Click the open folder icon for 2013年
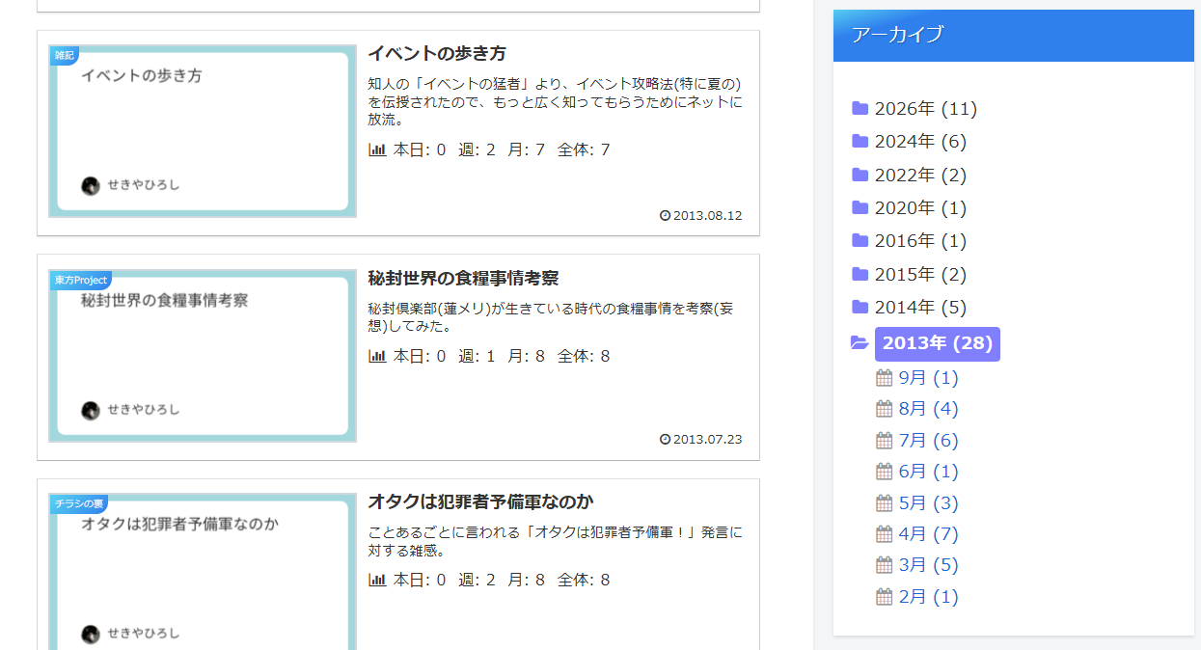1201x650 pixels. tap(861, 343)
